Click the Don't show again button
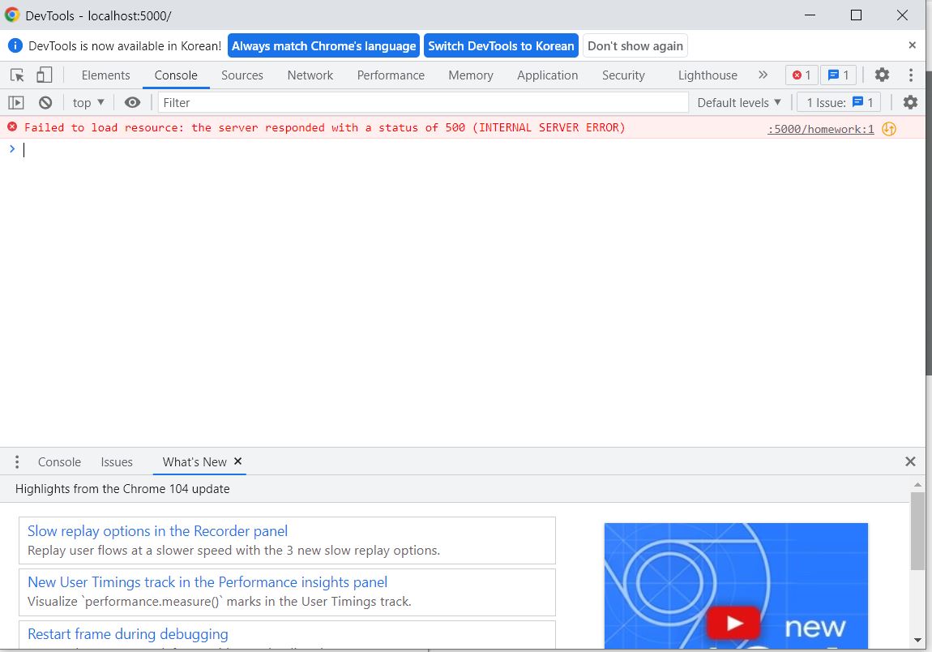932x652 pixels. 635,45
